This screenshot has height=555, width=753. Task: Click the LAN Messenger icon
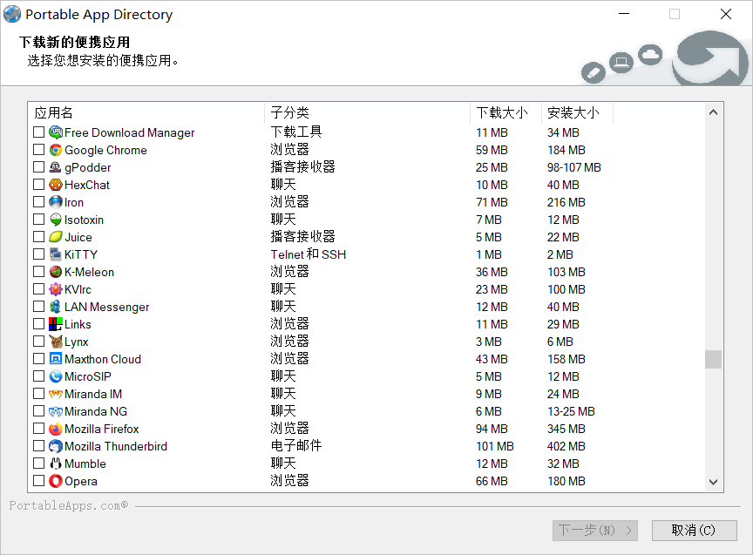pos(56,307)
